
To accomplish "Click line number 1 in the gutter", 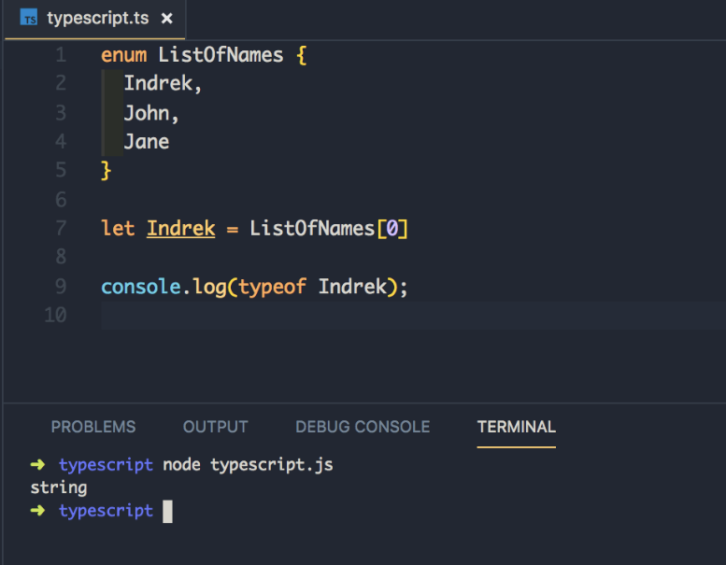I will (x=61, y=54).
